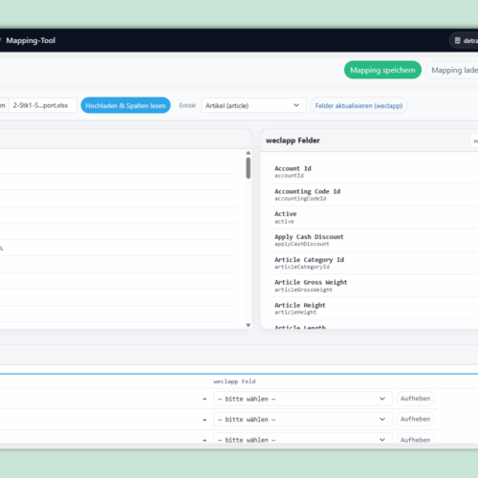Screen dimensions: 478x478
Task: Click Aufheben in the second mapping row
Action: coord(415,419)
